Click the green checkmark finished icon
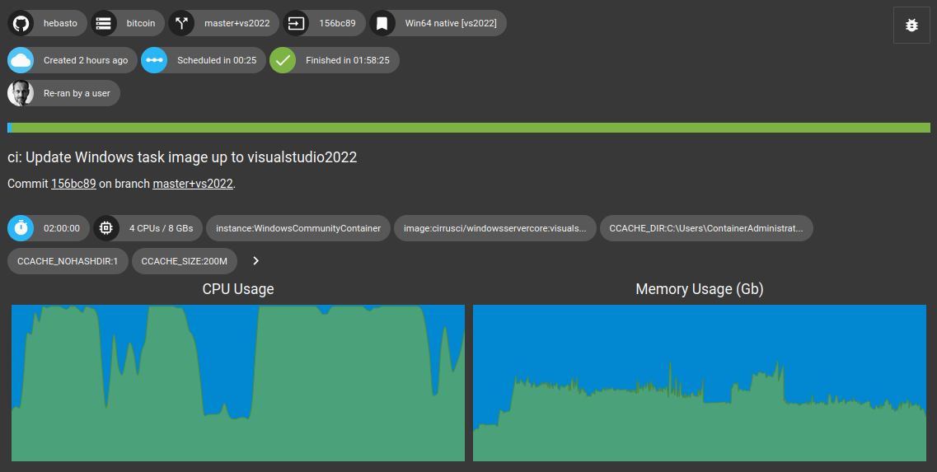Image resolution: width=937 pixels, height=472 pixels. (x=283, y=60)
